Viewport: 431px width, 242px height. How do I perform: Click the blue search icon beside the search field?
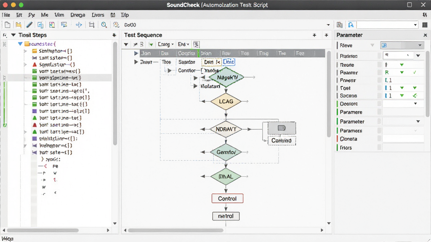point(351,25)
